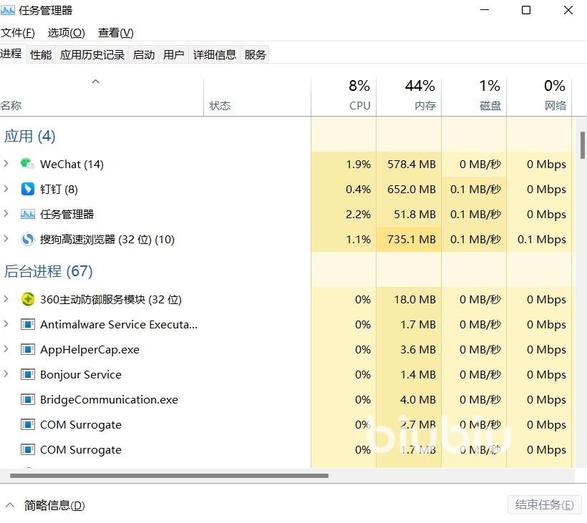Expand the 搜狗高速浏览器 process tree

(6, 239)
